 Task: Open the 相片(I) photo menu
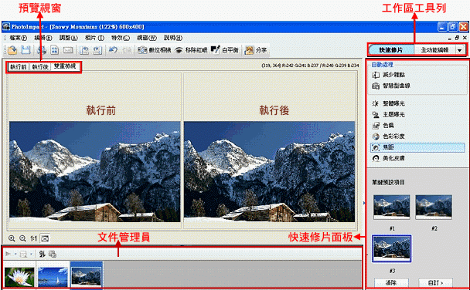tap(94, 38)
